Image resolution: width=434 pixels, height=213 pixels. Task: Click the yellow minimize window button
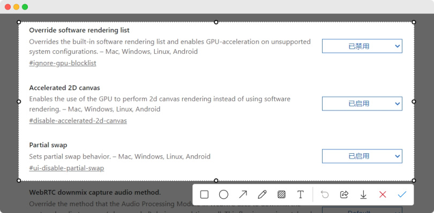(x=16, y=7)
